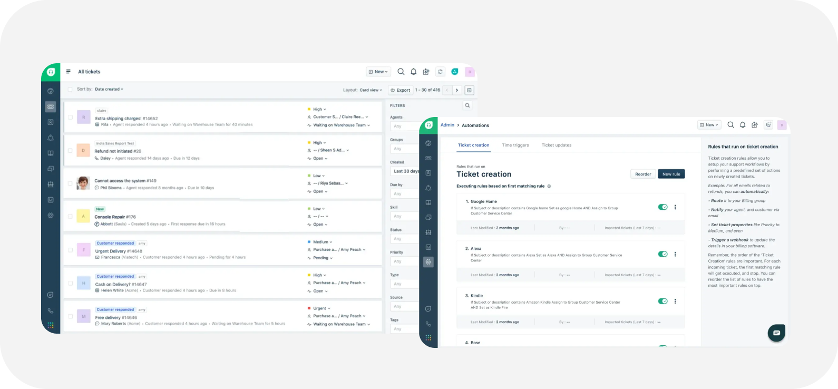Open Admin gear icon in All tickets sidebar

tap(51, 215)
